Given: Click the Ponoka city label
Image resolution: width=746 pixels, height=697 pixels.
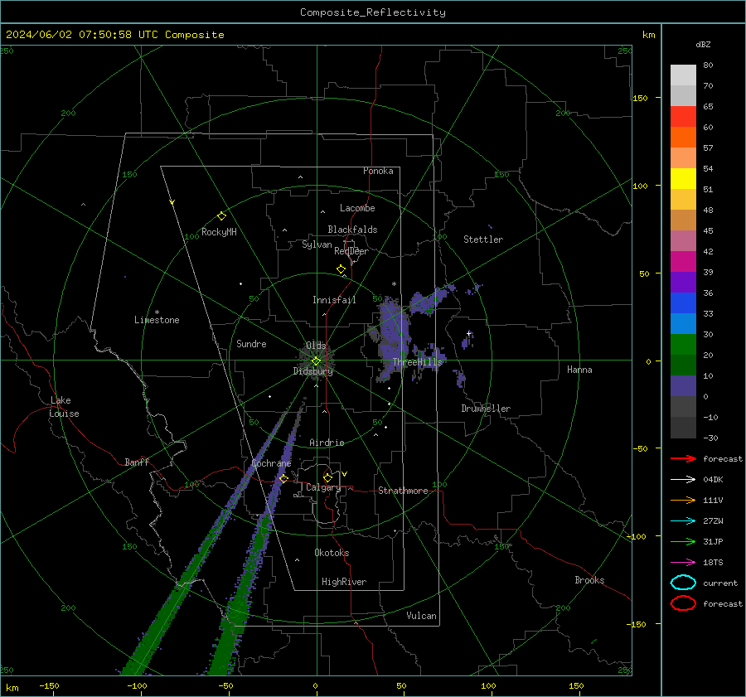Looking at the screenshot, I should (x=378, y=171).
